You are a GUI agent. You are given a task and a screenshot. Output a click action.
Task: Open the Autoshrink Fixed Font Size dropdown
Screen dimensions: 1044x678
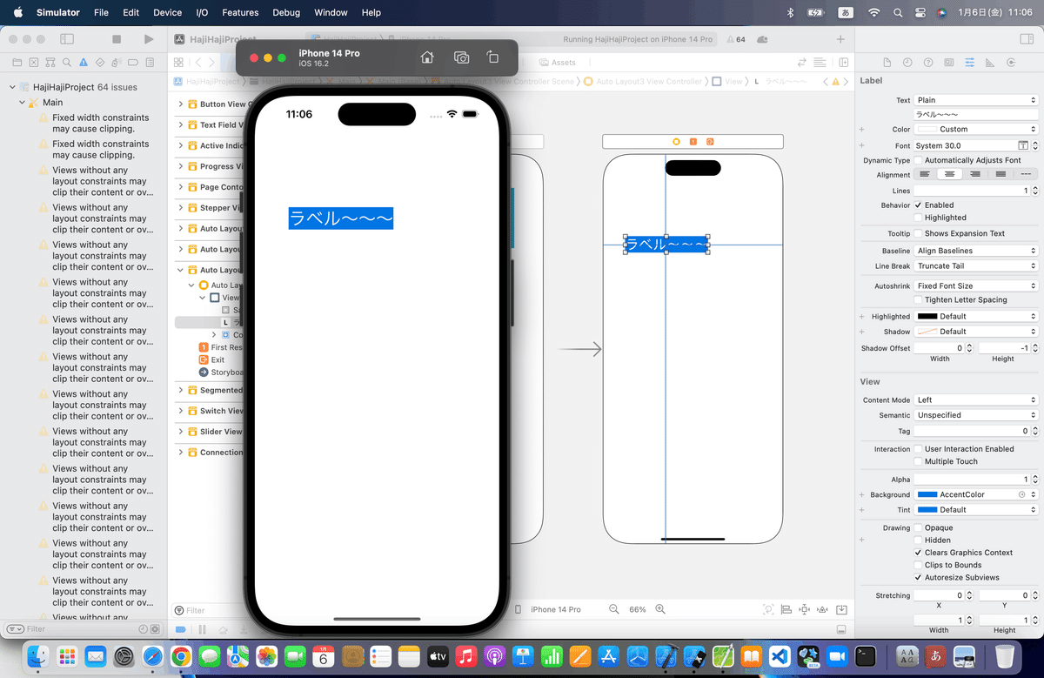(976, 285)
